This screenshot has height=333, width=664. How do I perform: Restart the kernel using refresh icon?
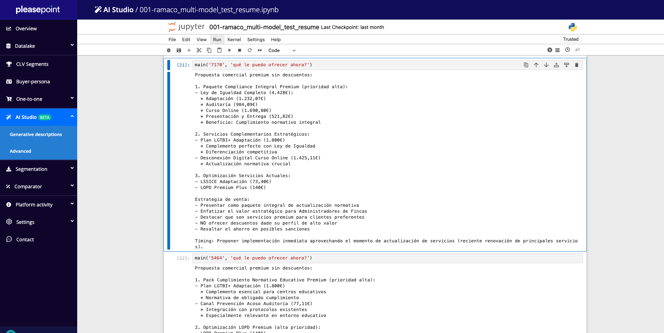250,50
